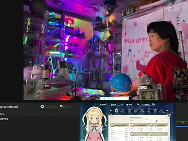Click the right arrow beside the game menu
This screenshot has height=141, width=188.
[167, 110]
